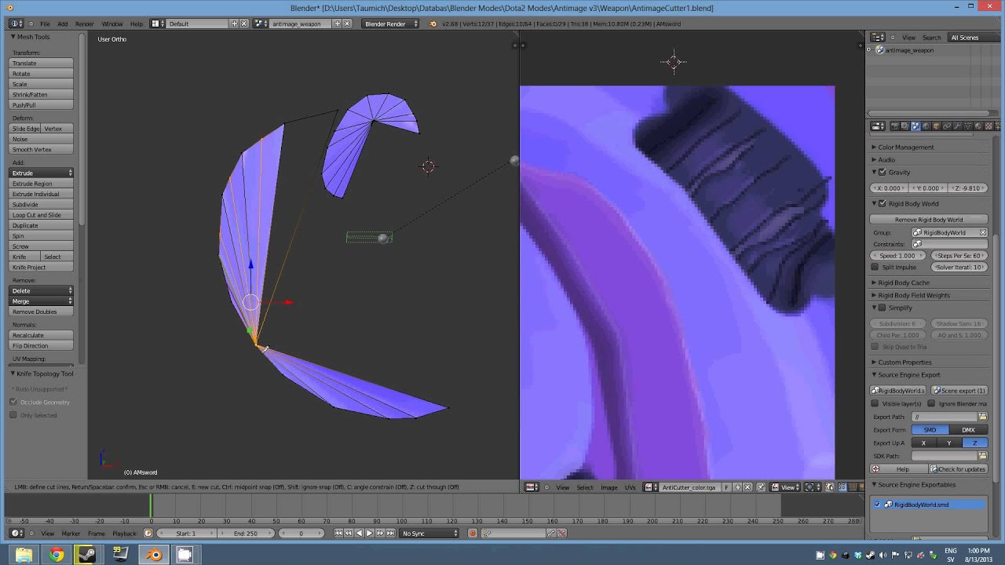Open the Object properties cube icon
The image size is (1005, 565).
click(936, 126)
